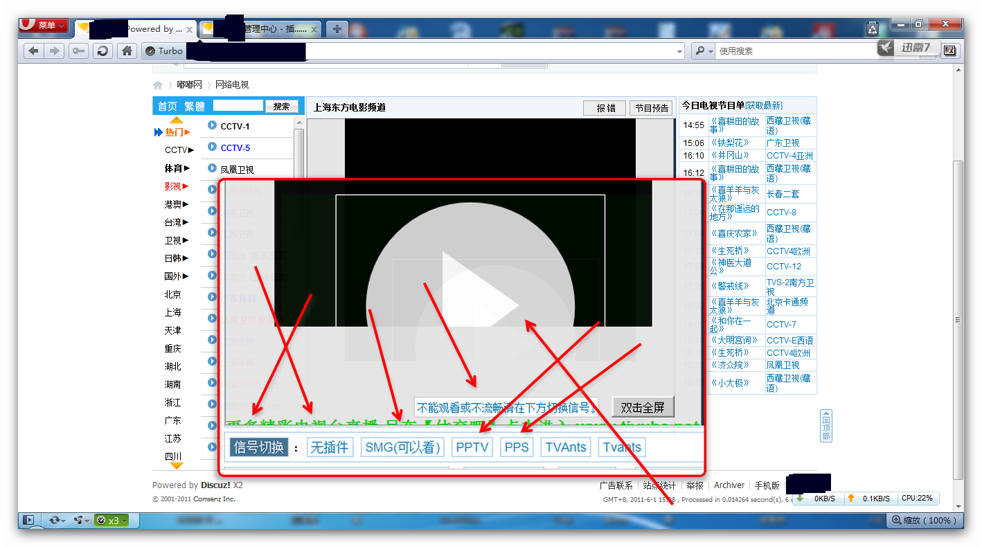
Task: Click the page vertical scrollbar thumb
Action: point(958,319)
